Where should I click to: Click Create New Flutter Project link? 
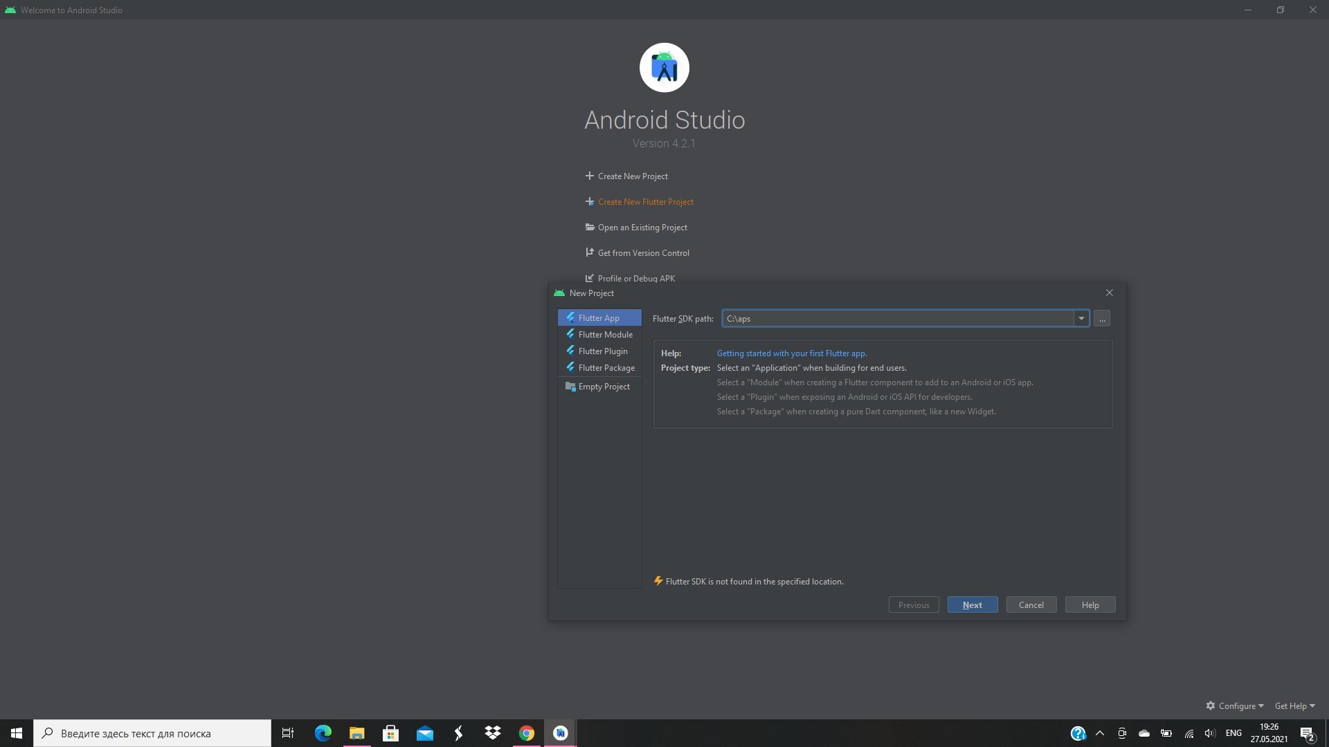(646, 202)
